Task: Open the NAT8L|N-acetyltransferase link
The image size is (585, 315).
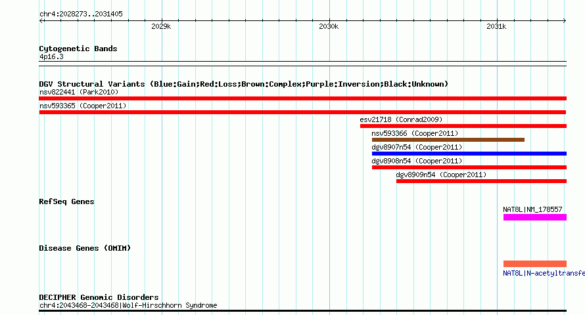Action: (x=544, y=273)
